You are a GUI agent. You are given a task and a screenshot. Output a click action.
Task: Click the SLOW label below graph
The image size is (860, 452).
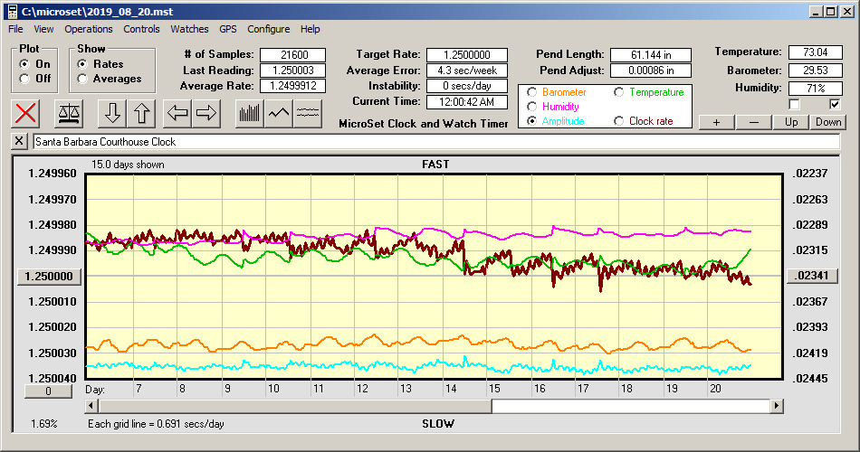(438, 423)
